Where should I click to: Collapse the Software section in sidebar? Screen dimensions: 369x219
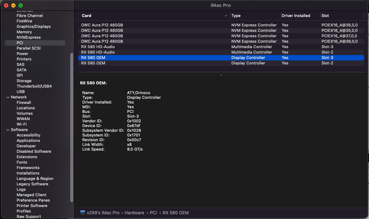click(8, 130)
